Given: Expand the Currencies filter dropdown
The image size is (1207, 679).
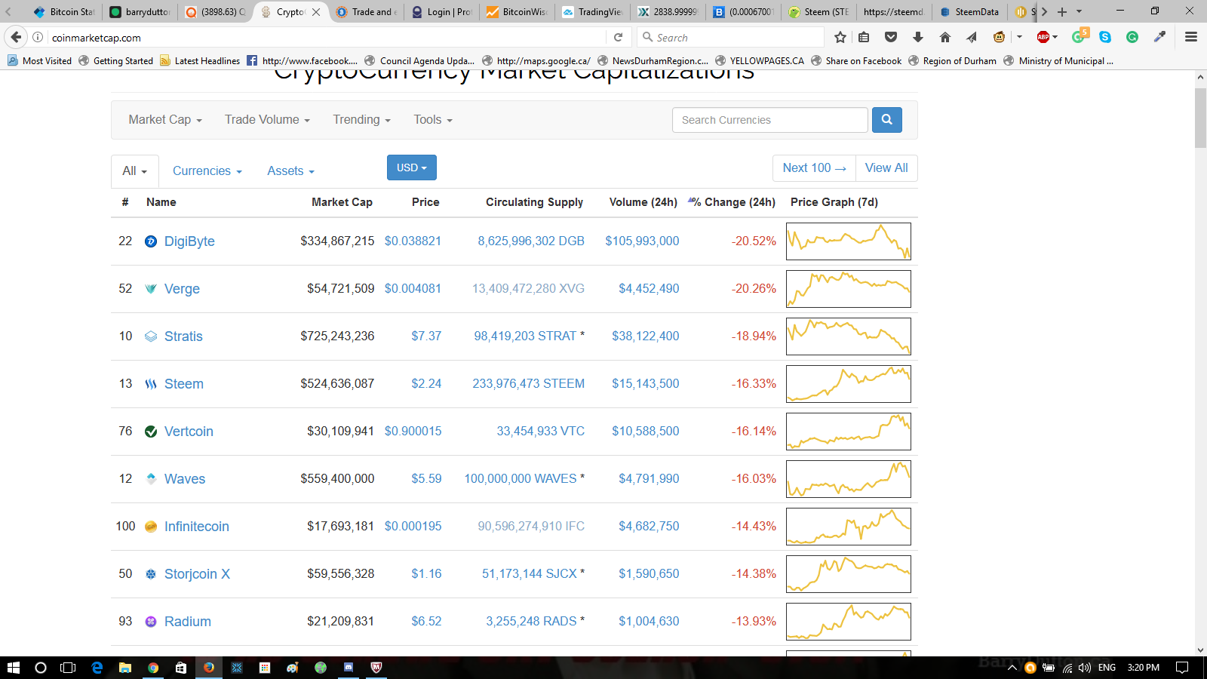Looking at the screenshot, I should click(207, 171).
